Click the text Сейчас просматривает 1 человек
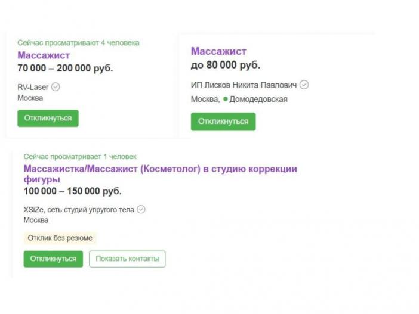419x314 pixels. pyautogui.click(x=80, y=157)
